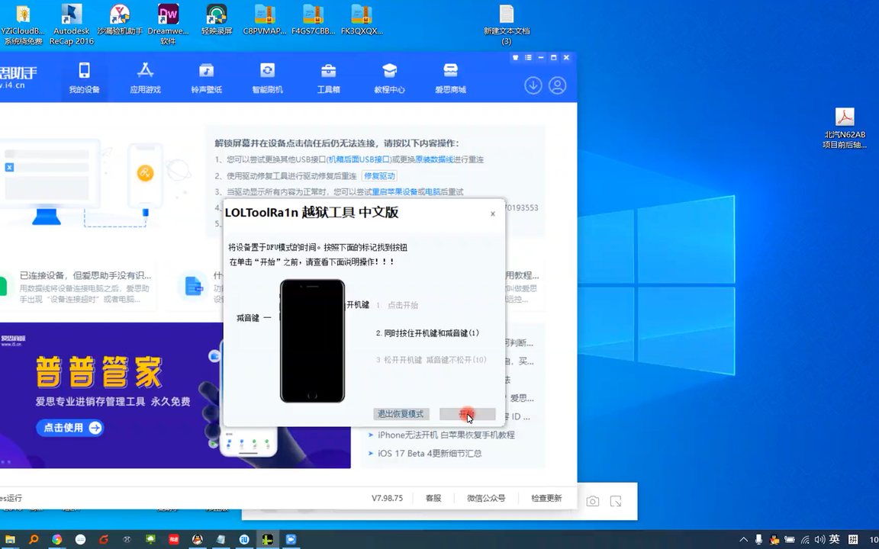
Task: Close the LOLToolRa1n jailbreak dialog
Action: (x=493, y=213)
